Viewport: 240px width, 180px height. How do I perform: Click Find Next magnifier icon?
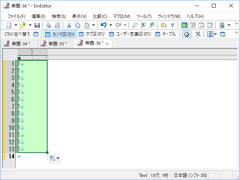tap(152, 25)
